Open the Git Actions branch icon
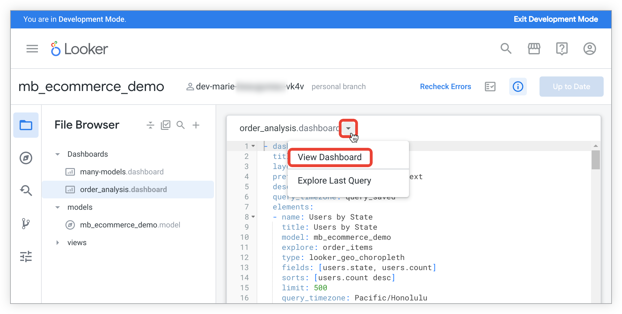 (x=26, y=224)
